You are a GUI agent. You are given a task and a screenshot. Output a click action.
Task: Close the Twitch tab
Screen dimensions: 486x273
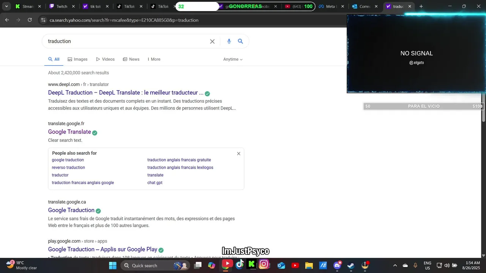click(73, 6)
